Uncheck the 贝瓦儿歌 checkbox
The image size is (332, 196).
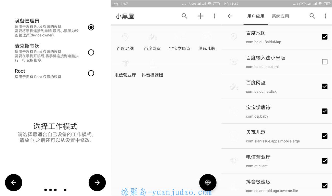[x=325, y=136]
